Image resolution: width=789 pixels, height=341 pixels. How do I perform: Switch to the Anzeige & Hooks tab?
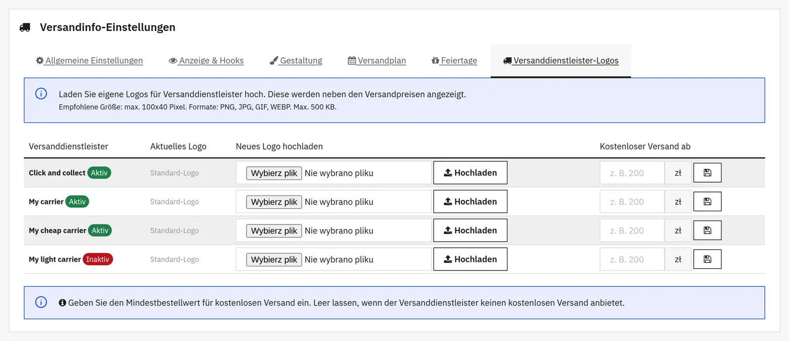(206, 61)
